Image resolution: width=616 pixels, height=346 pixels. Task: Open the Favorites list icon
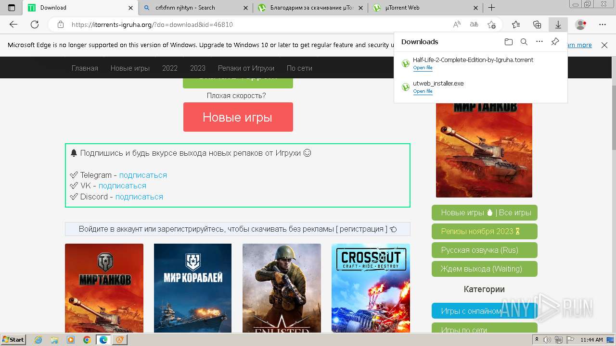click(516, 25)
